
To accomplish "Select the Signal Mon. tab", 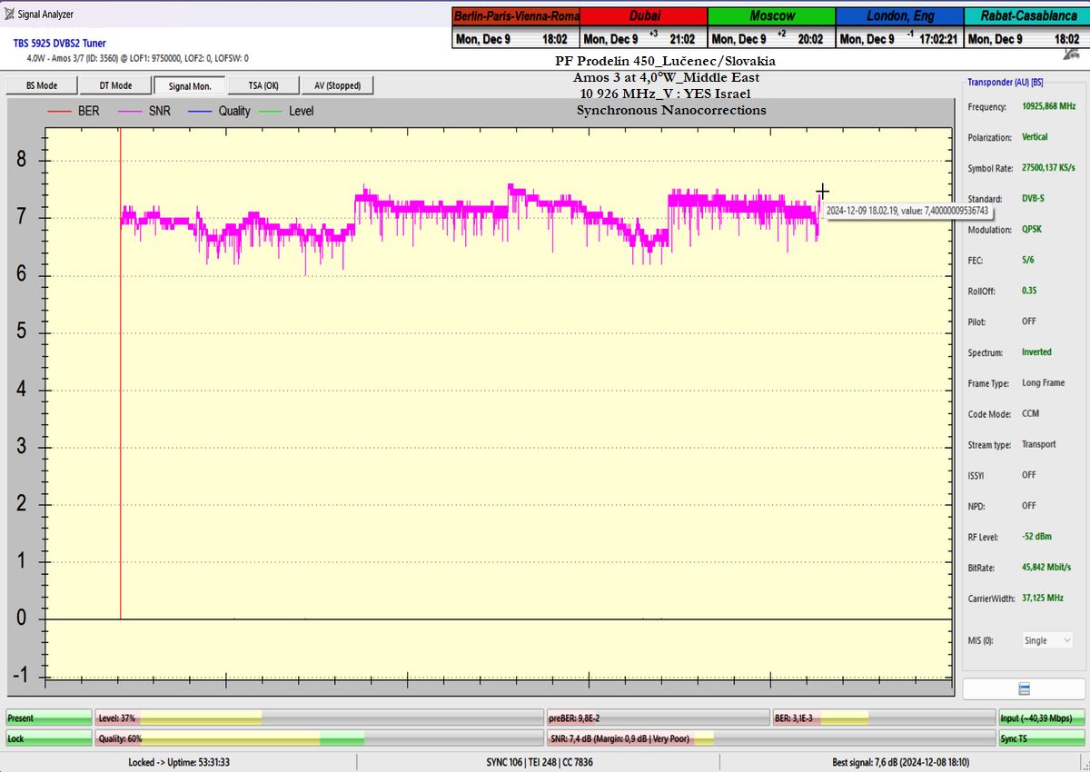I will coord(189,85).
